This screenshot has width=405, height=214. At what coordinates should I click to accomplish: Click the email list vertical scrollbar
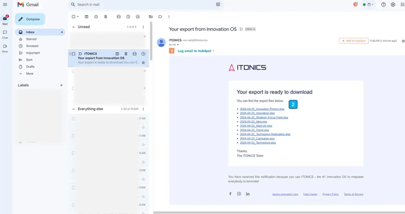coord(151,41)
